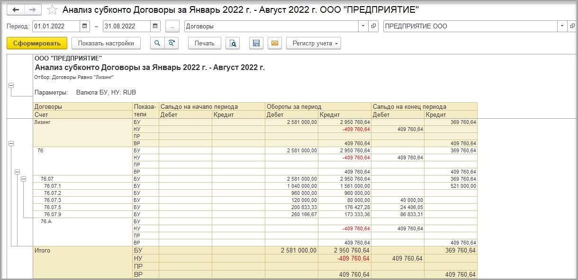
Task: Click Показать настройки button
Action: point(106,44)
